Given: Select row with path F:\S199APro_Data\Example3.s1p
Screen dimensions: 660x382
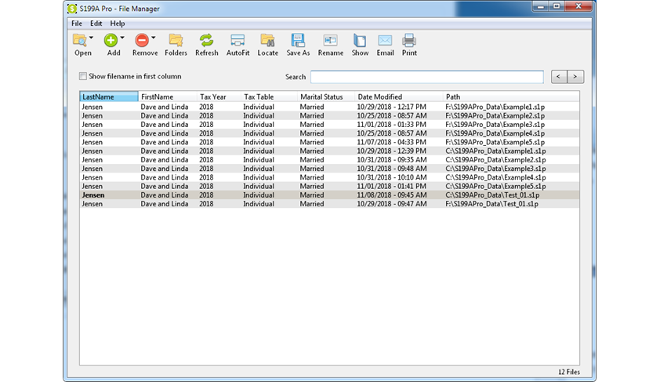Looking at the screenshot, I should tap(329, 125).
